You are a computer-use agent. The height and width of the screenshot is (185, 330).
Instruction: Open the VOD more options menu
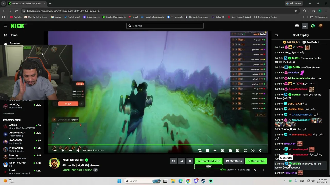(263, 170)
